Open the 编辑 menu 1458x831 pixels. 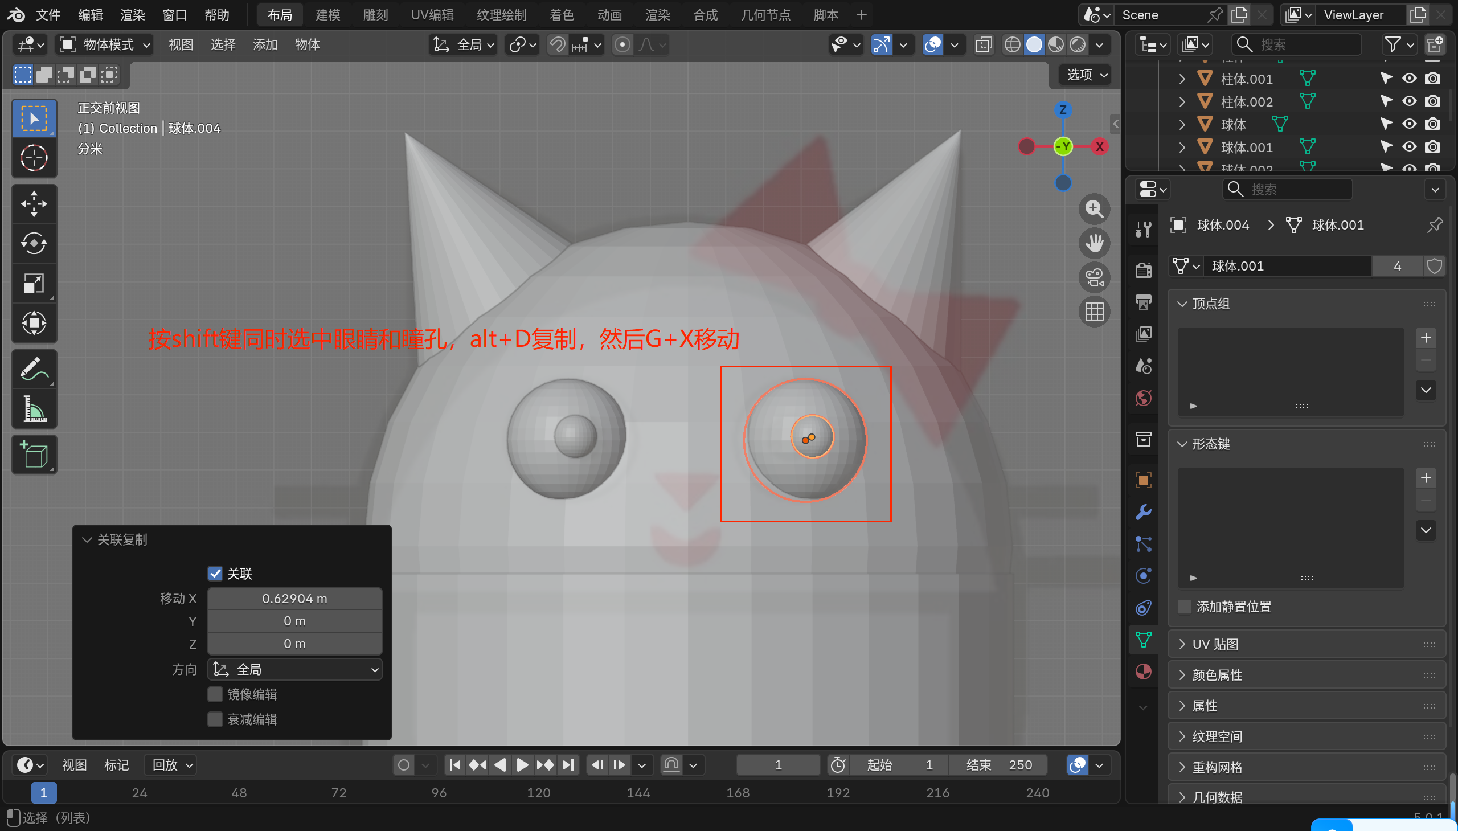click(x=90, y=15)
